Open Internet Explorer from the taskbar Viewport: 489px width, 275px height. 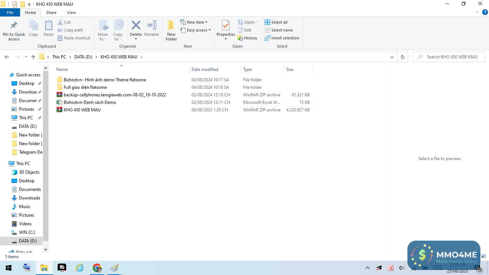click(x=79, y=268)
